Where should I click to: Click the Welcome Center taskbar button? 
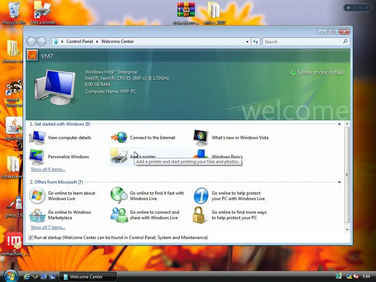click(x=88, y=277)
